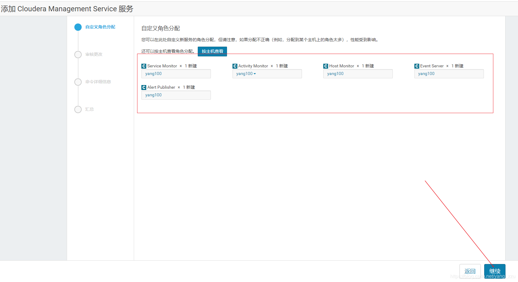Click the 按主机查看 button
This screenshot has height=282, width=518.
(212, 51)
